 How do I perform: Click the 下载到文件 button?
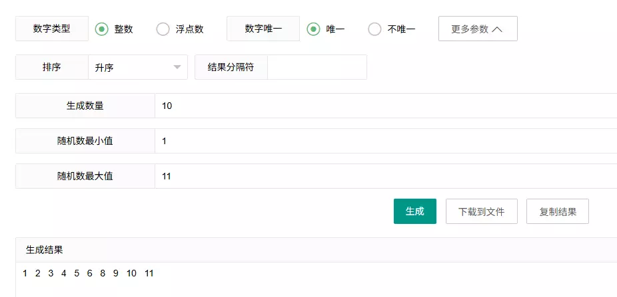click(x=481, y=211)
